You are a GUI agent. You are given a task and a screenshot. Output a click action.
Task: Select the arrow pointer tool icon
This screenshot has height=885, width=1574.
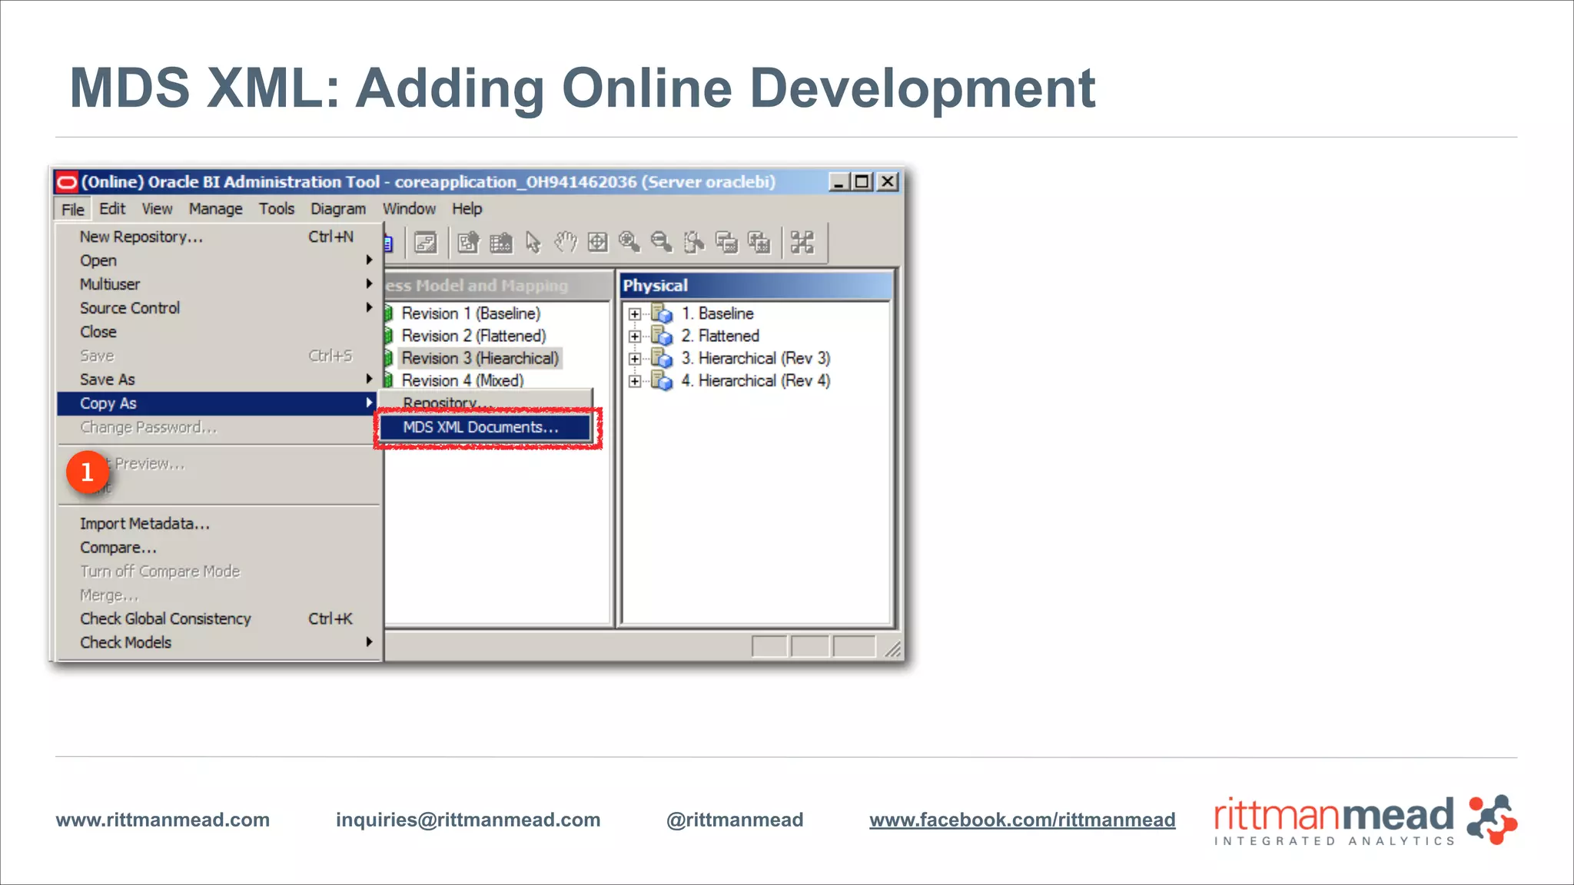pos(533,243)
